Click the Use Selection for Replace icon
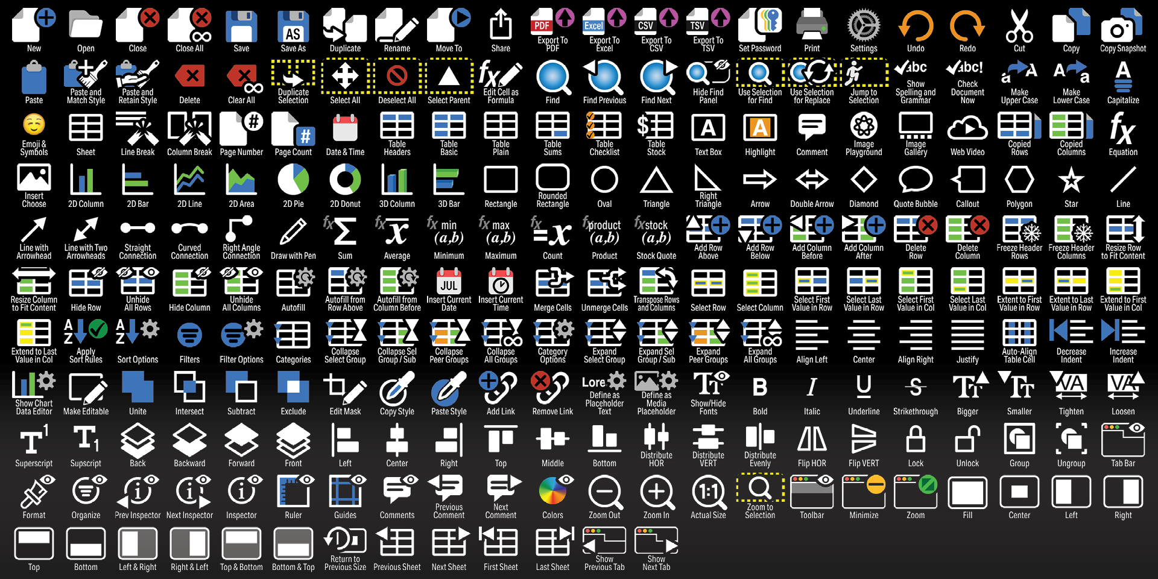The height and width of the screenshot is (579, 1158). click(812, 73)
